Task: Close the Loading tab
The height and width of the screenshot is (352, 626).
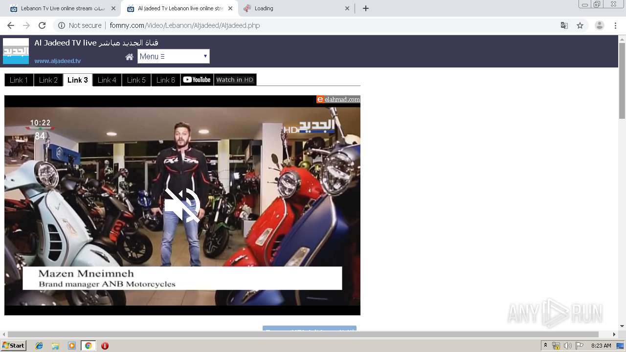Action: click(x=347, y=8)
